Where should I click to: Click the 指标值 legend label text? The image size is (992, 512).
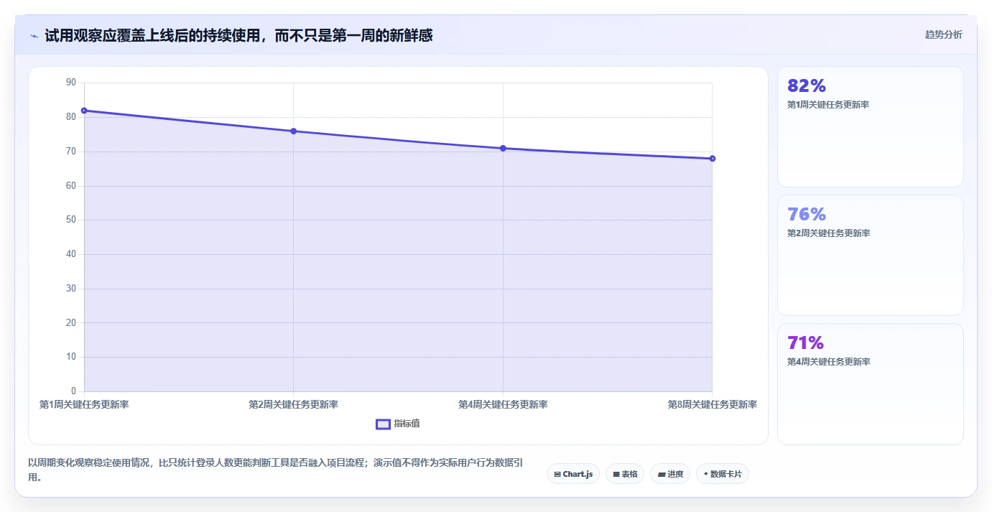(407, 424)
